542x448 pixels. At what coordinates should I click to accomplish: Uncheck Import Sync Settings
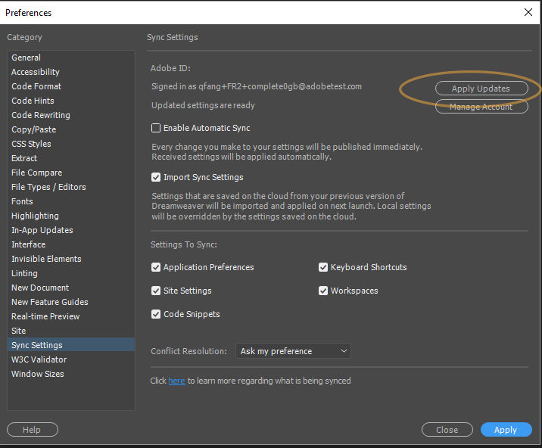click(157, 178)
